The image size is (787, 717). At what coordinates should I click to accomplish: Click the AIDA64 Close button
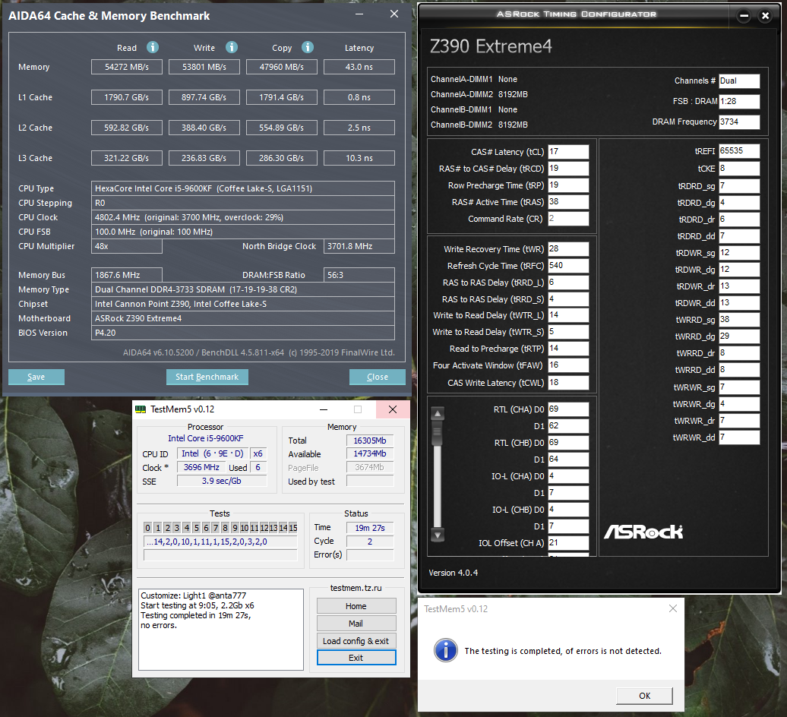click(378, 377)
